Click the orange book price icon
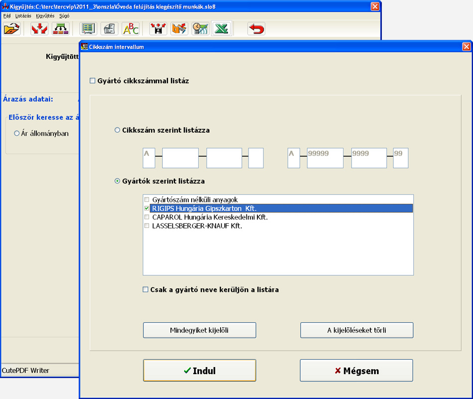The width and height of the screenshot is (473, 399). [x=179, y=29]
